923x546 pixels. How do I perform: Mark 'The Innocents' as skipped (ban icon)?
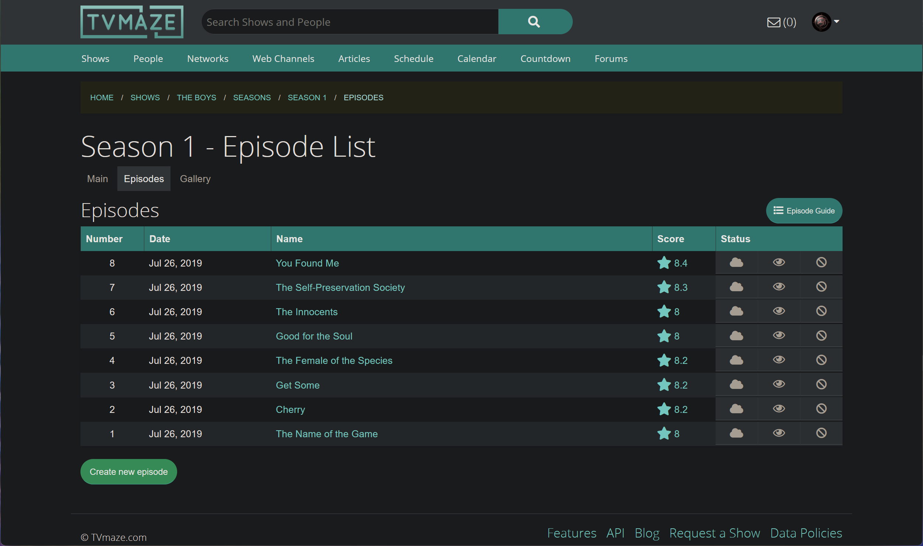[x=821, y=311]
